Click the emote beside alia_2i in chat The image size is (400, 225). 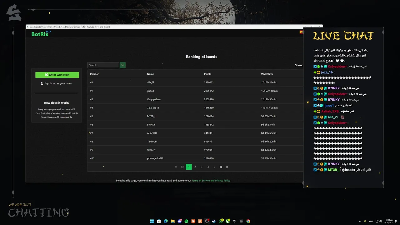tap(342, 117)
